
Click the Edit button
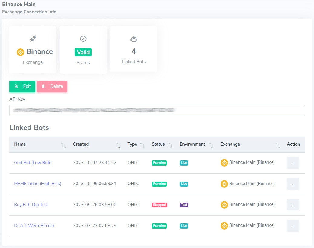[22, 86]
